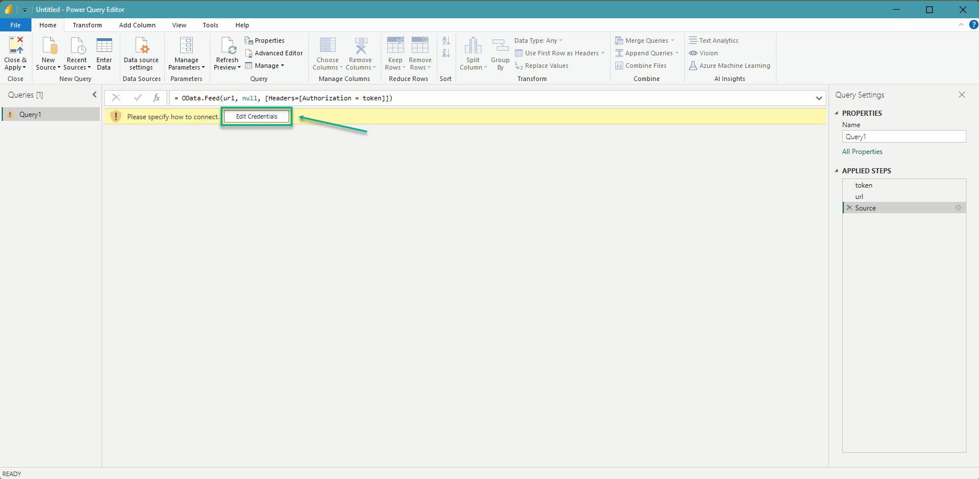
Task: Open the Azure Machine Learning tool
Action: tap(729, 66)
